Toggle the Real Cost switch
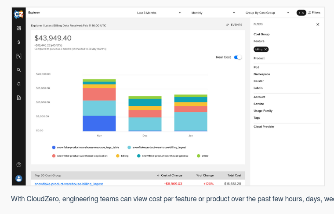Screen dimensions: 334x218 (x=238, y=57)
